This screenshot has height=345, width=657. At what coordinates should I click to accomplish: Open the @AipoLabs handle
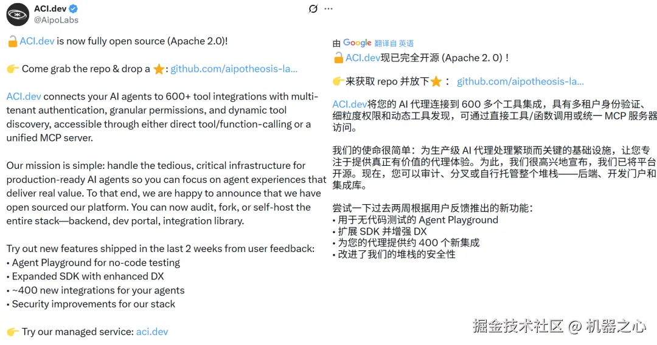56,20
